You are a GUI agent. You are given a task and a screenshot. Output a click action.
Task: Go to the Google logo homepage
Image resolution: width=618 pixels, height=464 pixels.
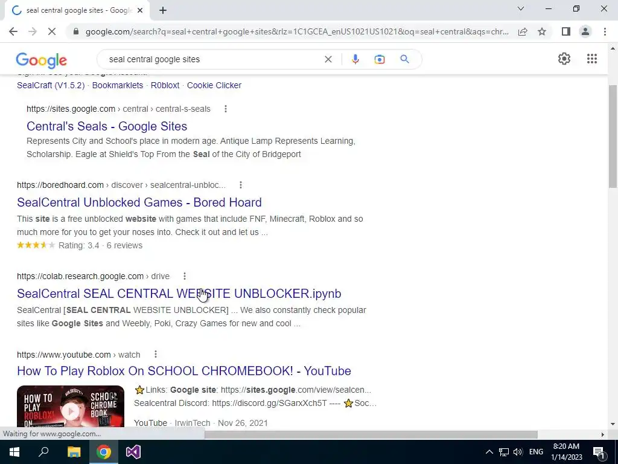tap(42, 60)
